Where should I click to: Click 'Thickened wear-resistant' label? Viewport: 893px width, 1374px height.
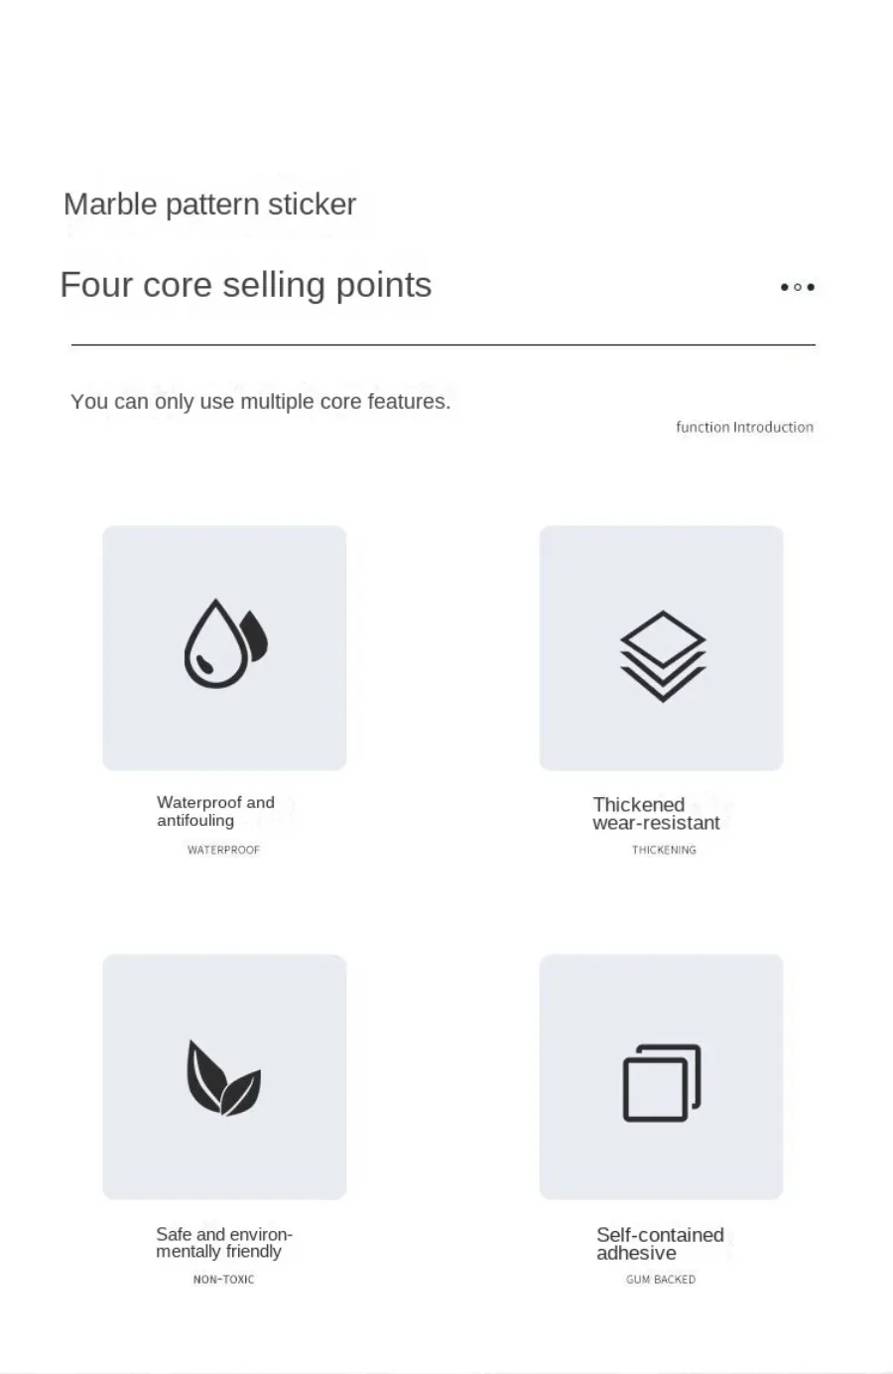pos(656,814)
